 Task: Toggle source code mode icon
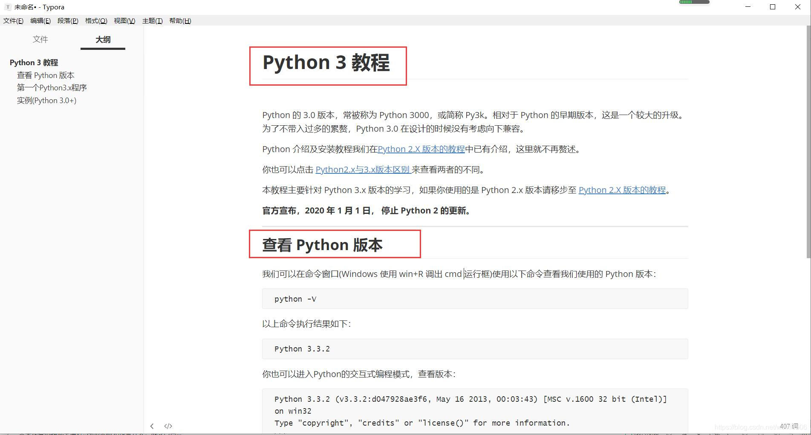pyautogui.click(x=168, y=426)
